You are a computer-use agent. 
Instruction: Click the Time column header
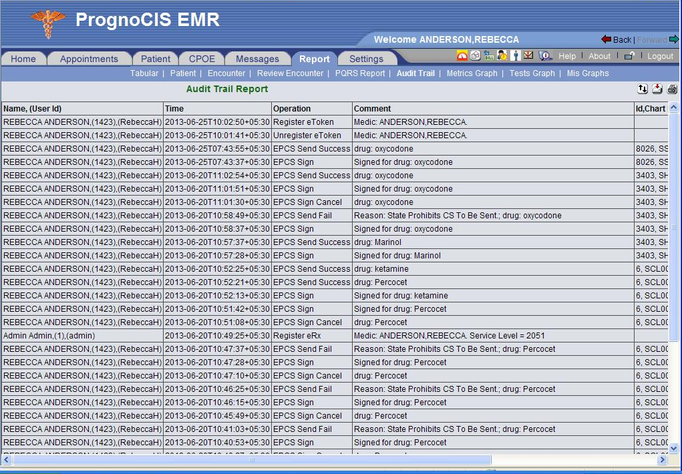pos(218,108)
